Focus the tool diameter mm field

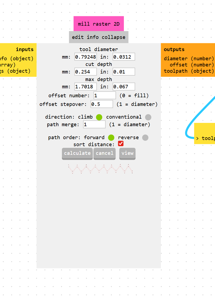pyautogui.click(x=85, y=57)
